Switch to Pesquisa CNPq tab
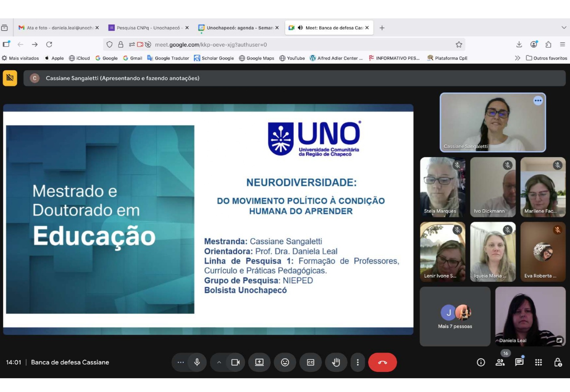This screenshot has height=392, width=570. click(148, 28)
